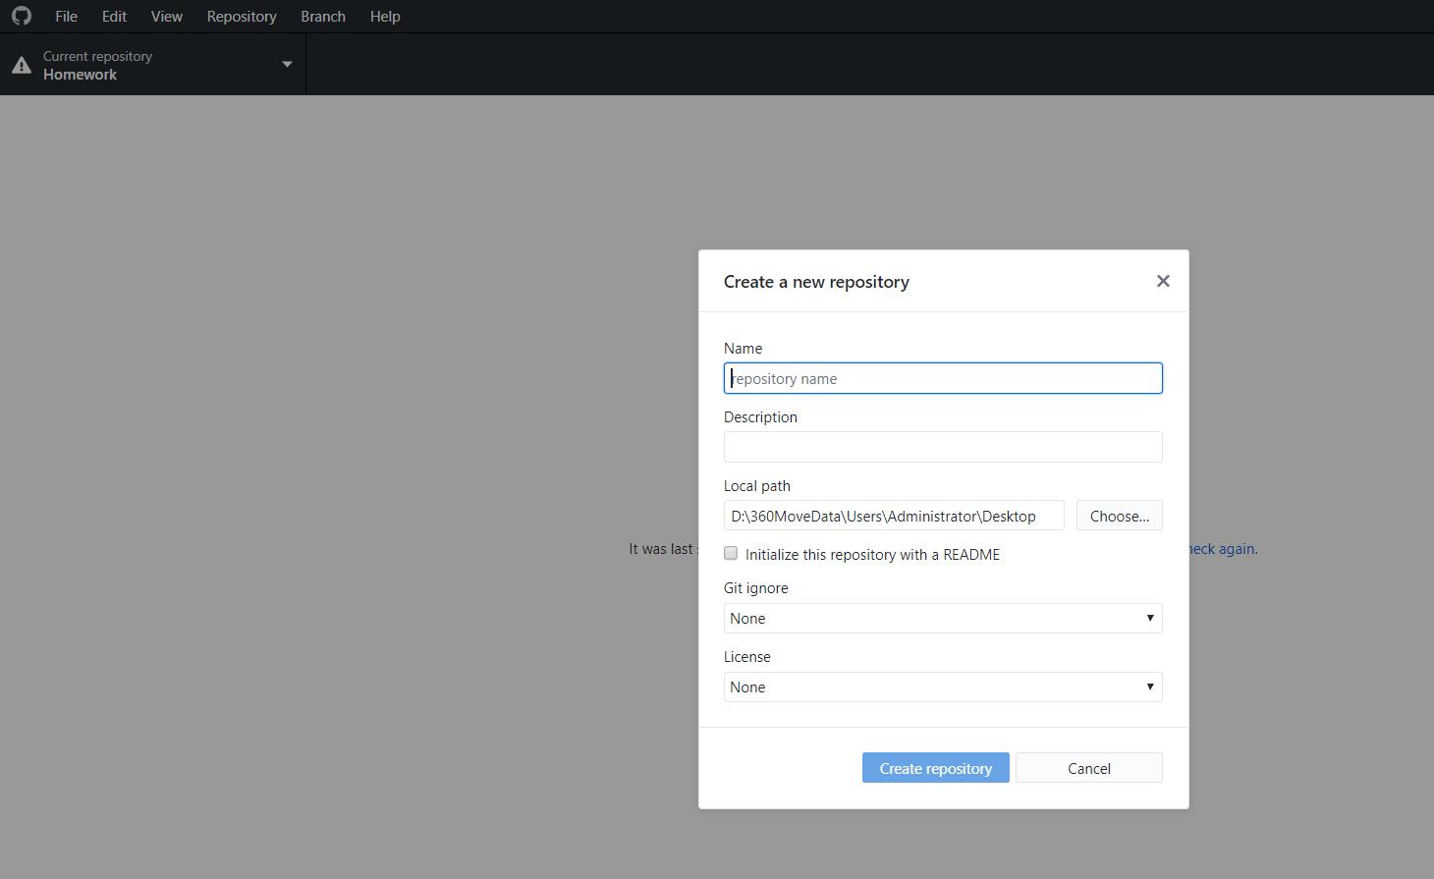Open the View menu

click(x=166, y=17)
